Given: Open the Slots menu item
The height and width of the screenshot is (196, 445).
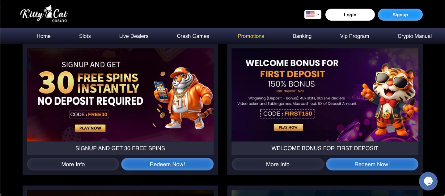Looking at the screenshot, I should 85,36.
